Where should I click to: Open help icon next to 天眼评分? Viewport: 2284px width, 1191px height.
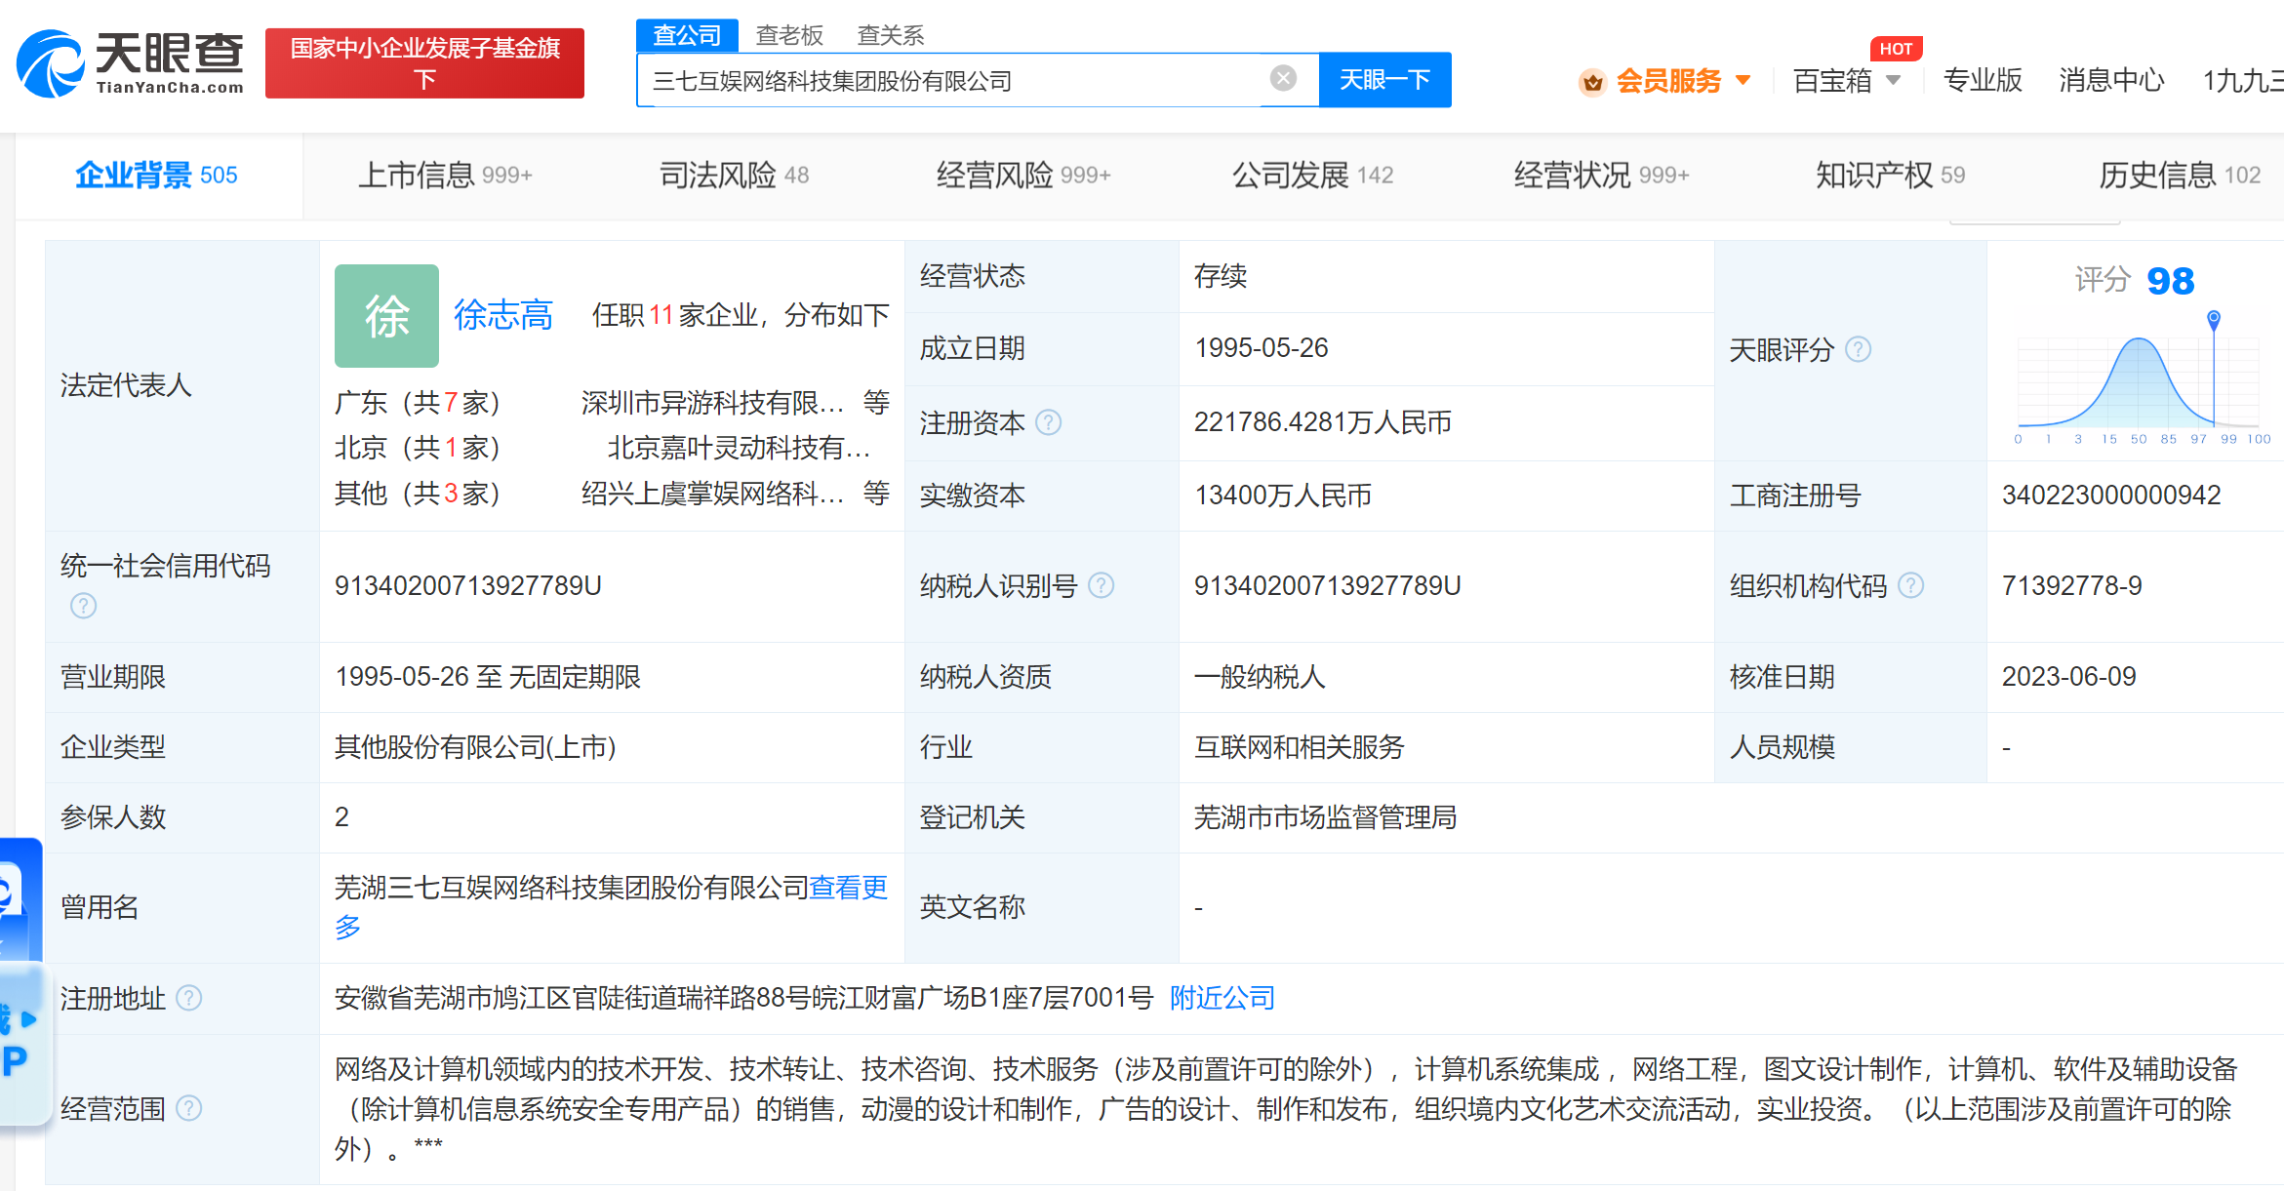(x=1859, y=349)
